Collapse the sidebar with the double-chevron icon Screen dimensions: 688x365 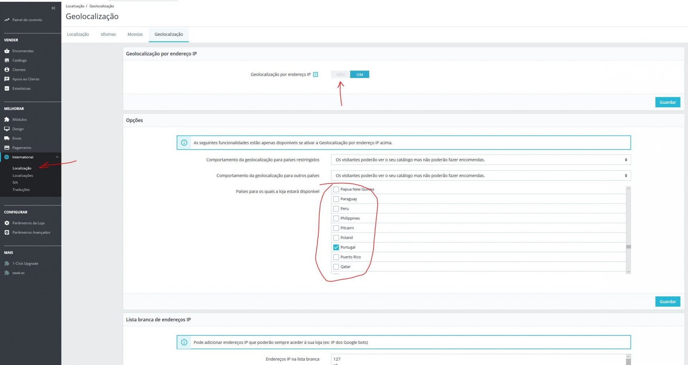[53, 8]
